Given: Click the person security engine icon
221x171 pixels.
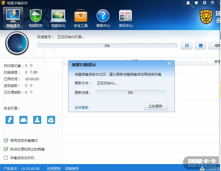Looking at the screenshot, I should (37, 120).
